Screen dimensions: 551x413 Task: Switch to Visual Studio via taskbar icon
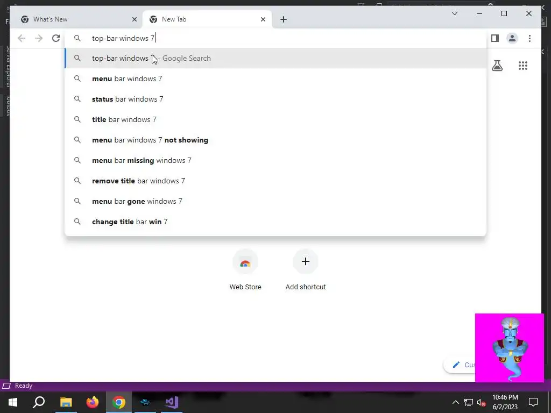(172, 402)
